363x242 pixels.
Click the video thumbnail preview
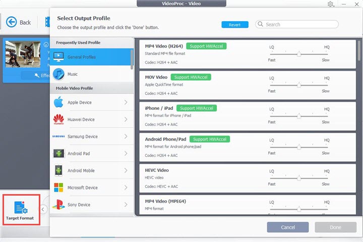tap(23, 54)
